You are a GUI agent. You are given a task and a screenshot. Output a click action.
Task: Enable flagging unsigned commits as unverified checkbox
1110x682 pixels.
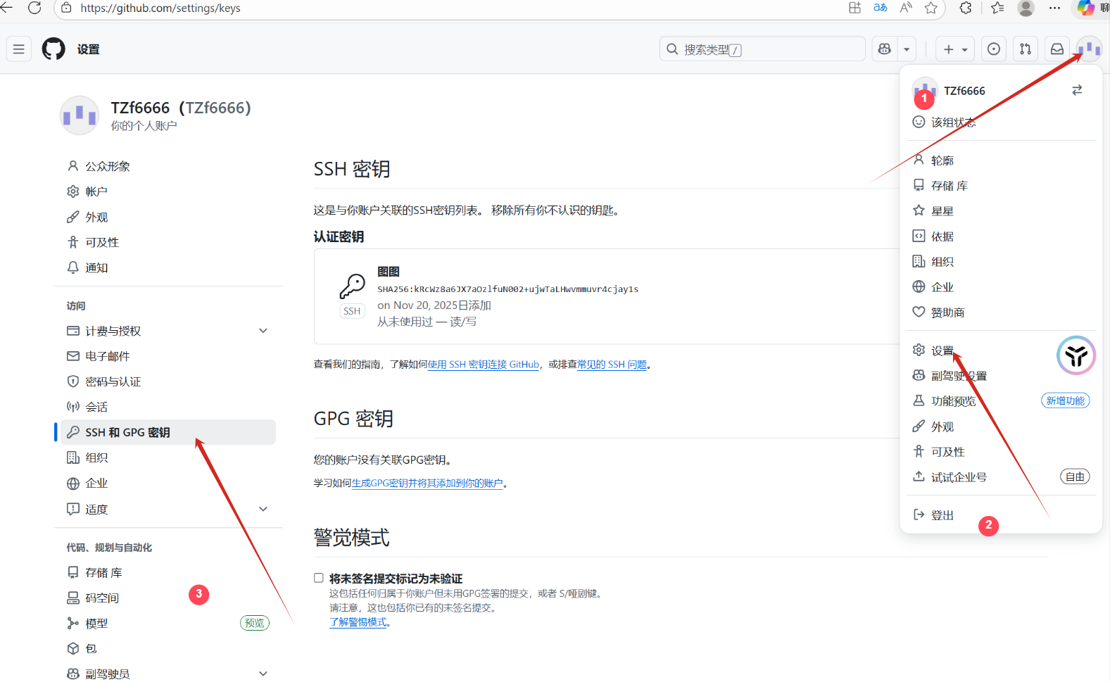319,578
